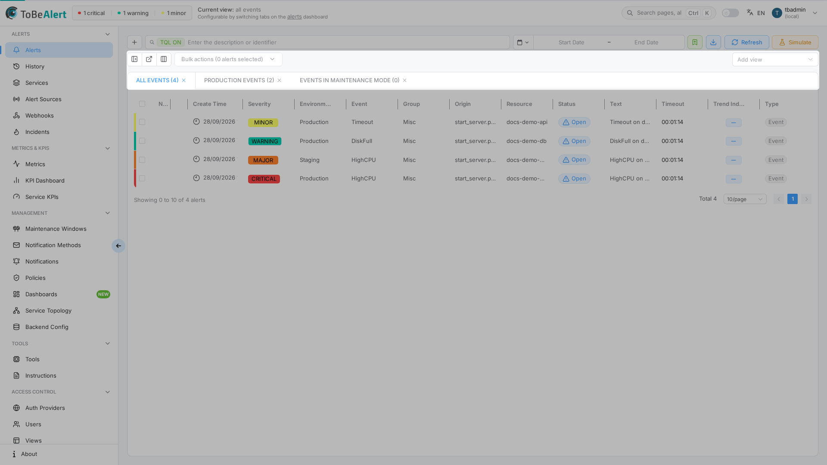Click the Maintenance Windows icon
This screenshot has height=465, width=827.
pyautogui.click(x=16, y=229)
